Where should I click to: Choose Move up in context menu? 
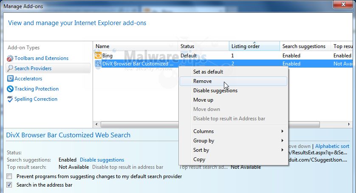[x=233, y=100]
